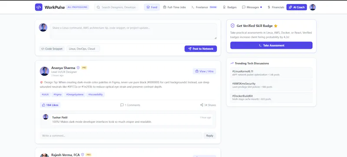
Task: Click the Escrow tag on Freelance
Action: 213,7
